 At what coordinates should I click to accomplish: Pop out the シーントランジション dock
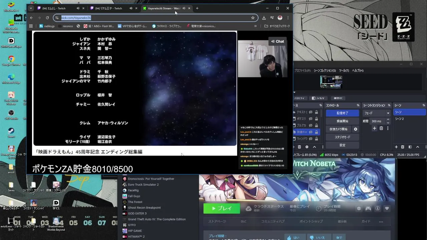[x=390, y=105]
